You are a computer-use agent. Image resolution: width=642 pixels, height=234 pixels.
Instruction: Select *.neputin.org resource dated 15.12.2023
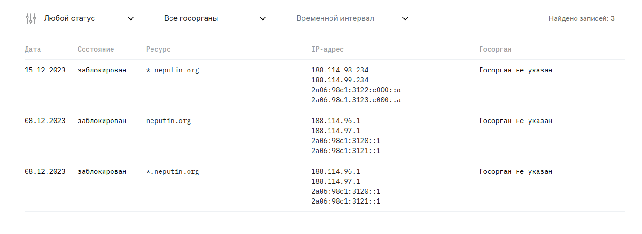pyautogui.click(x=173, y=71)
